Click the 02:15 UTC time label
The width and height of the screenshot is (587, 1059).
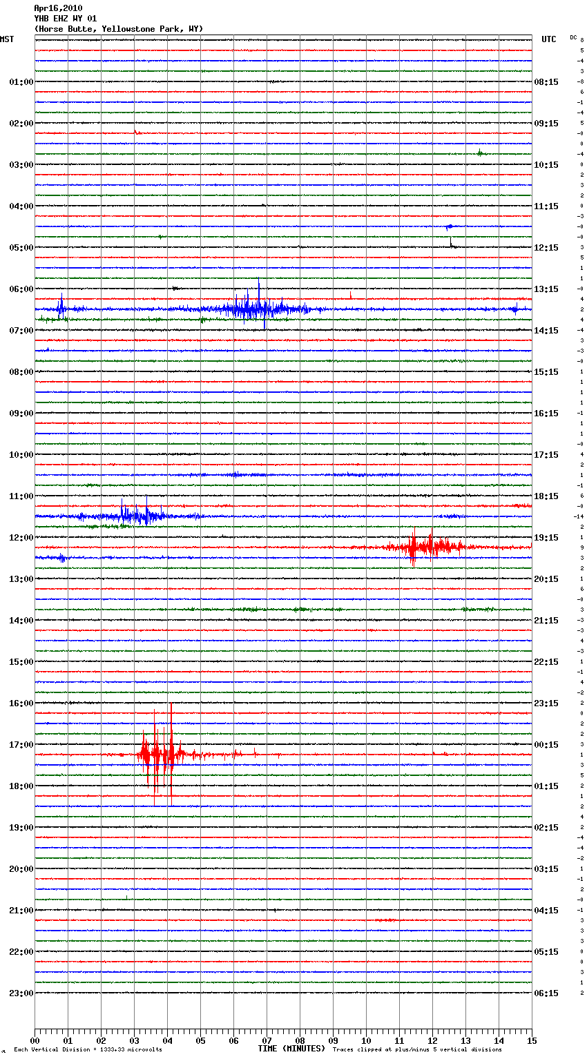point(546,828)
